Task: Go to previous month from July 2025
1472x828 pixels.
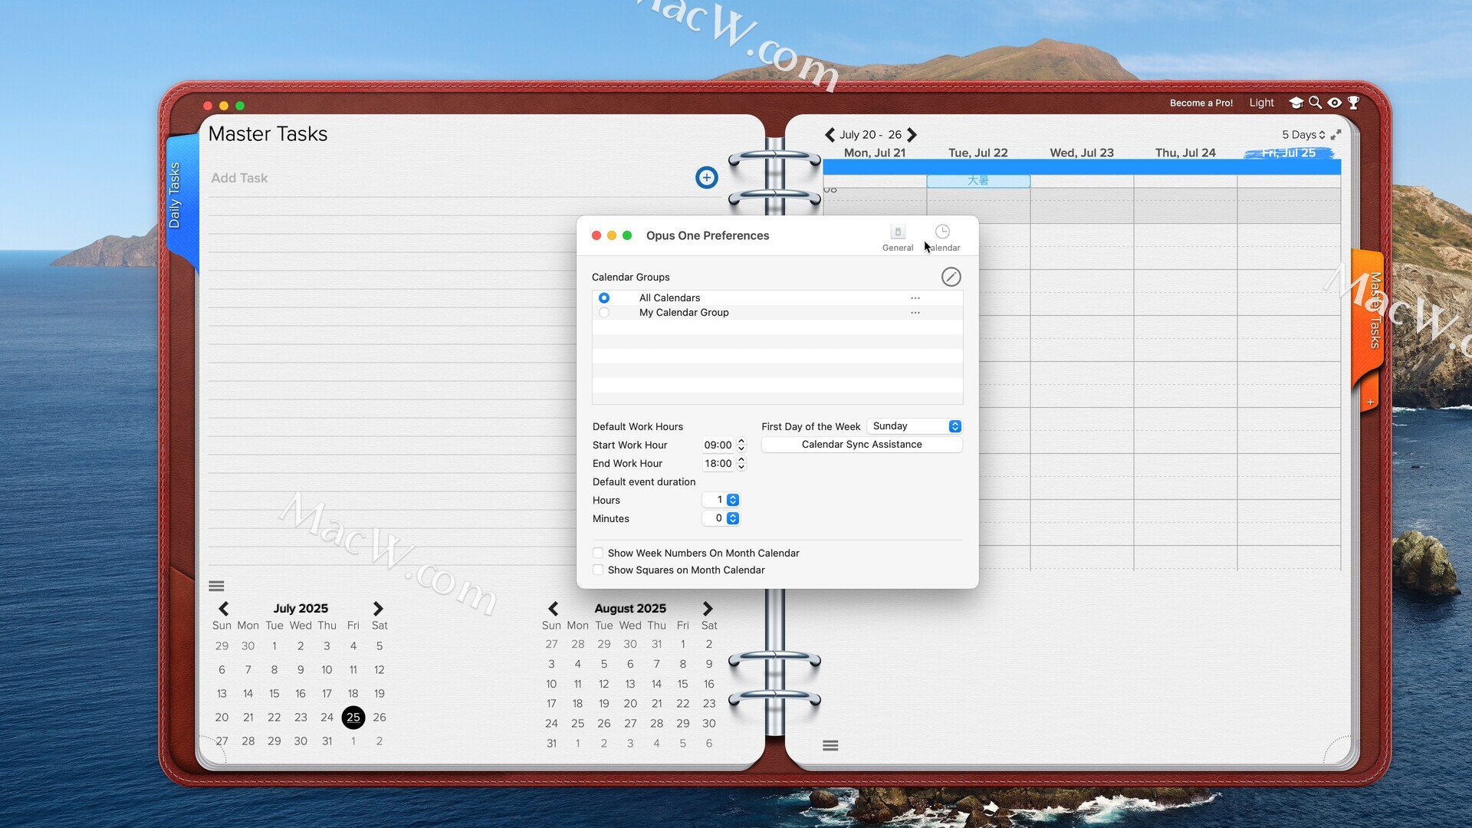Action: (x=223, y=609)
